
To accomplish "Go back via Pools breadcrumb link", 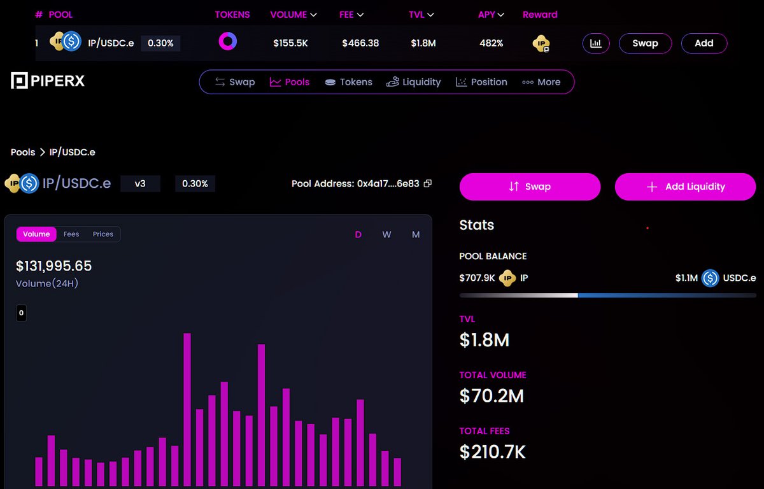I will pyautogui.click(x=23, y=152).
